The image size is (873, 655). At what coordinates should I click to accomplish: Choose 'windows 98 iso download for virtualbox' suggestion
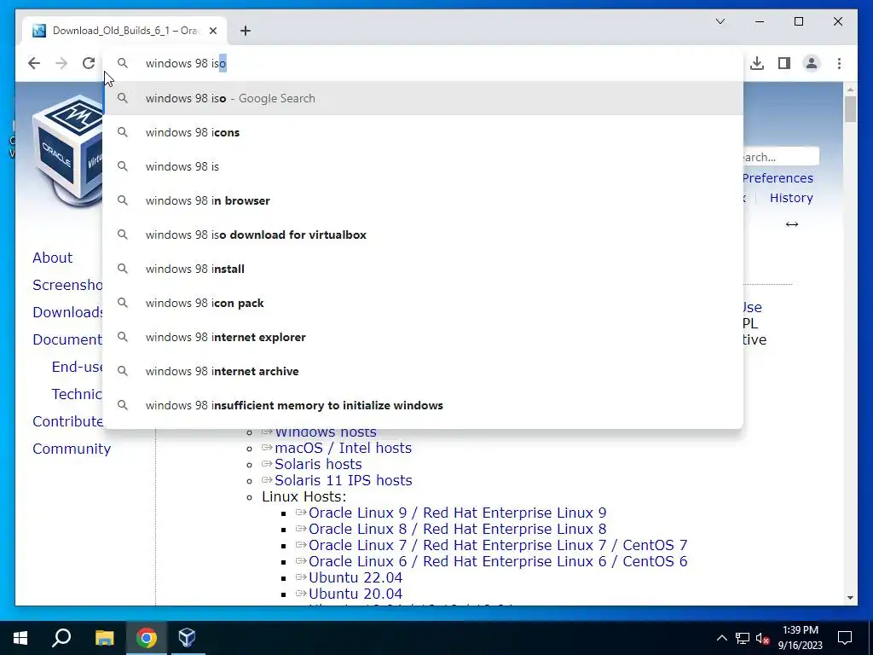point(423,235)
